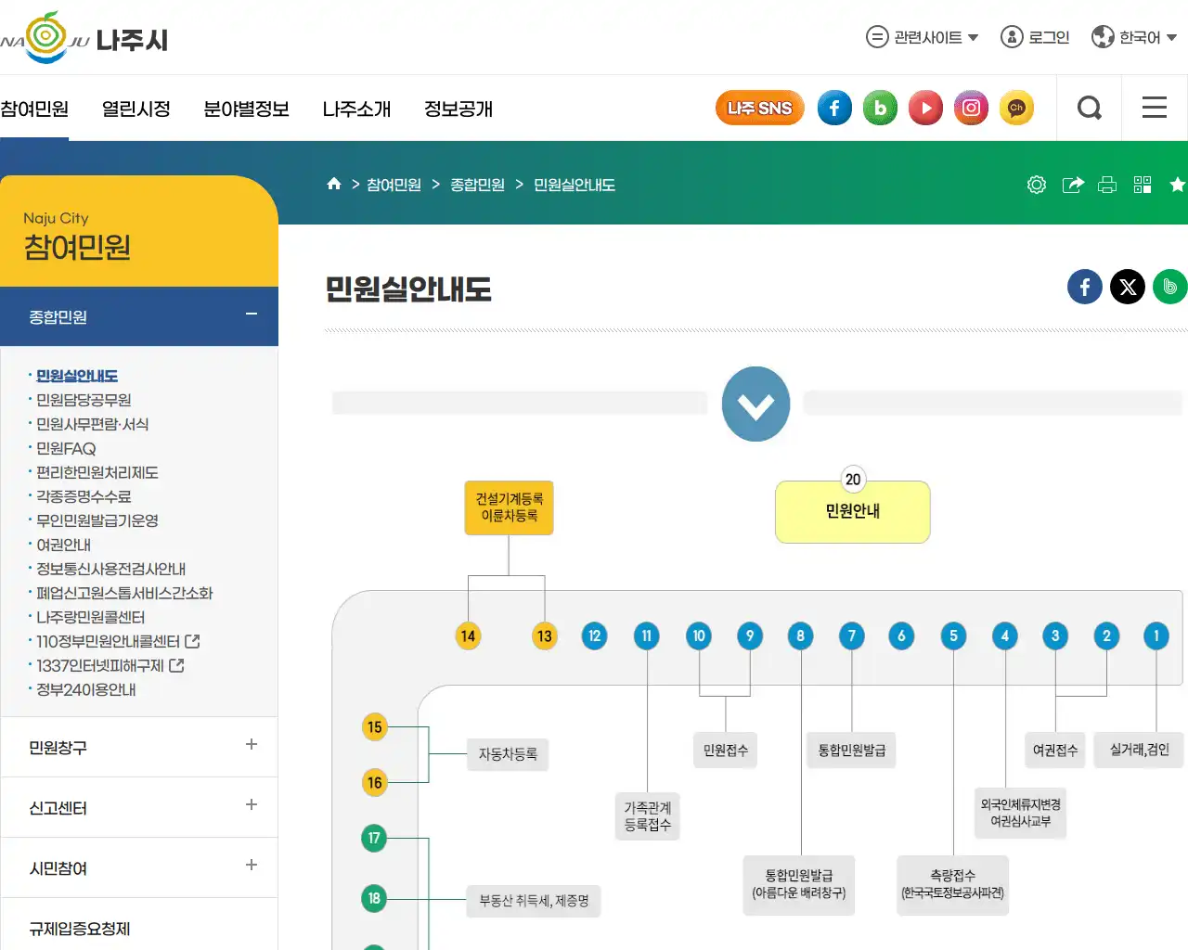Open the Naju YouTube icon
1188x950 pixels.
925,109
